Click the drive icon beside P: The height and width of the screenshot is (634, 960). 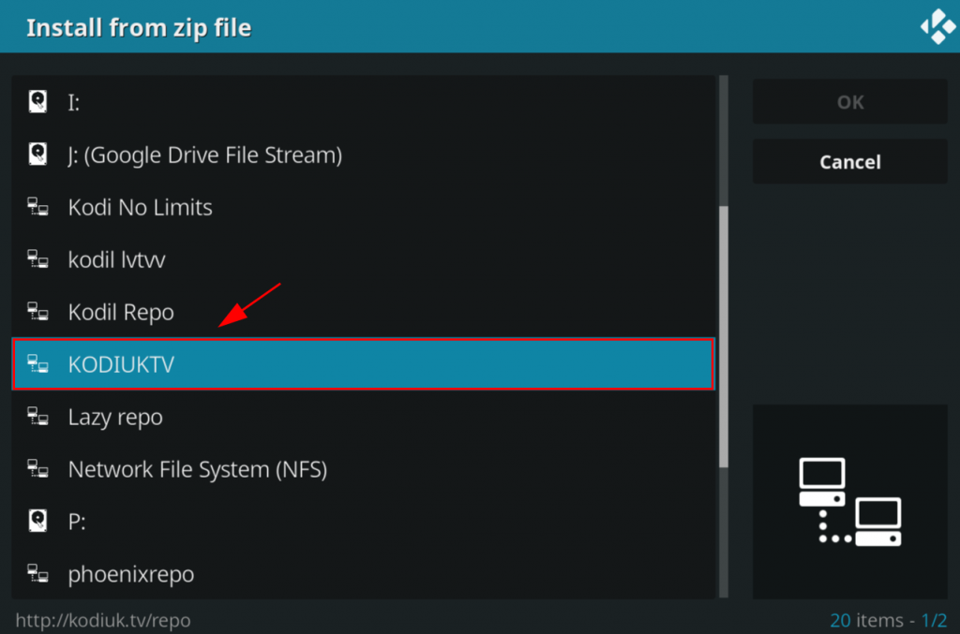click(37, 522)
